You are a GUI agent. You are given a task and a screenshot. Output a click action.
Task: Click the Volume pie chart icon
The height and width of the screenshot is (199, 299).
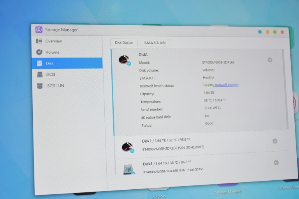[39, 52]
